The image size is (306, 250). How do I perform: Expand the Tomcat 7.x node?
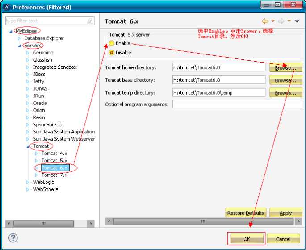tap(36, 175)
